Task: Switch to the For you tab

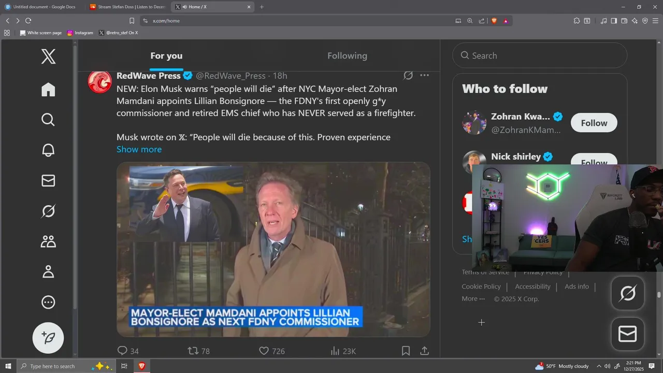Action: [x=166, y=56]
